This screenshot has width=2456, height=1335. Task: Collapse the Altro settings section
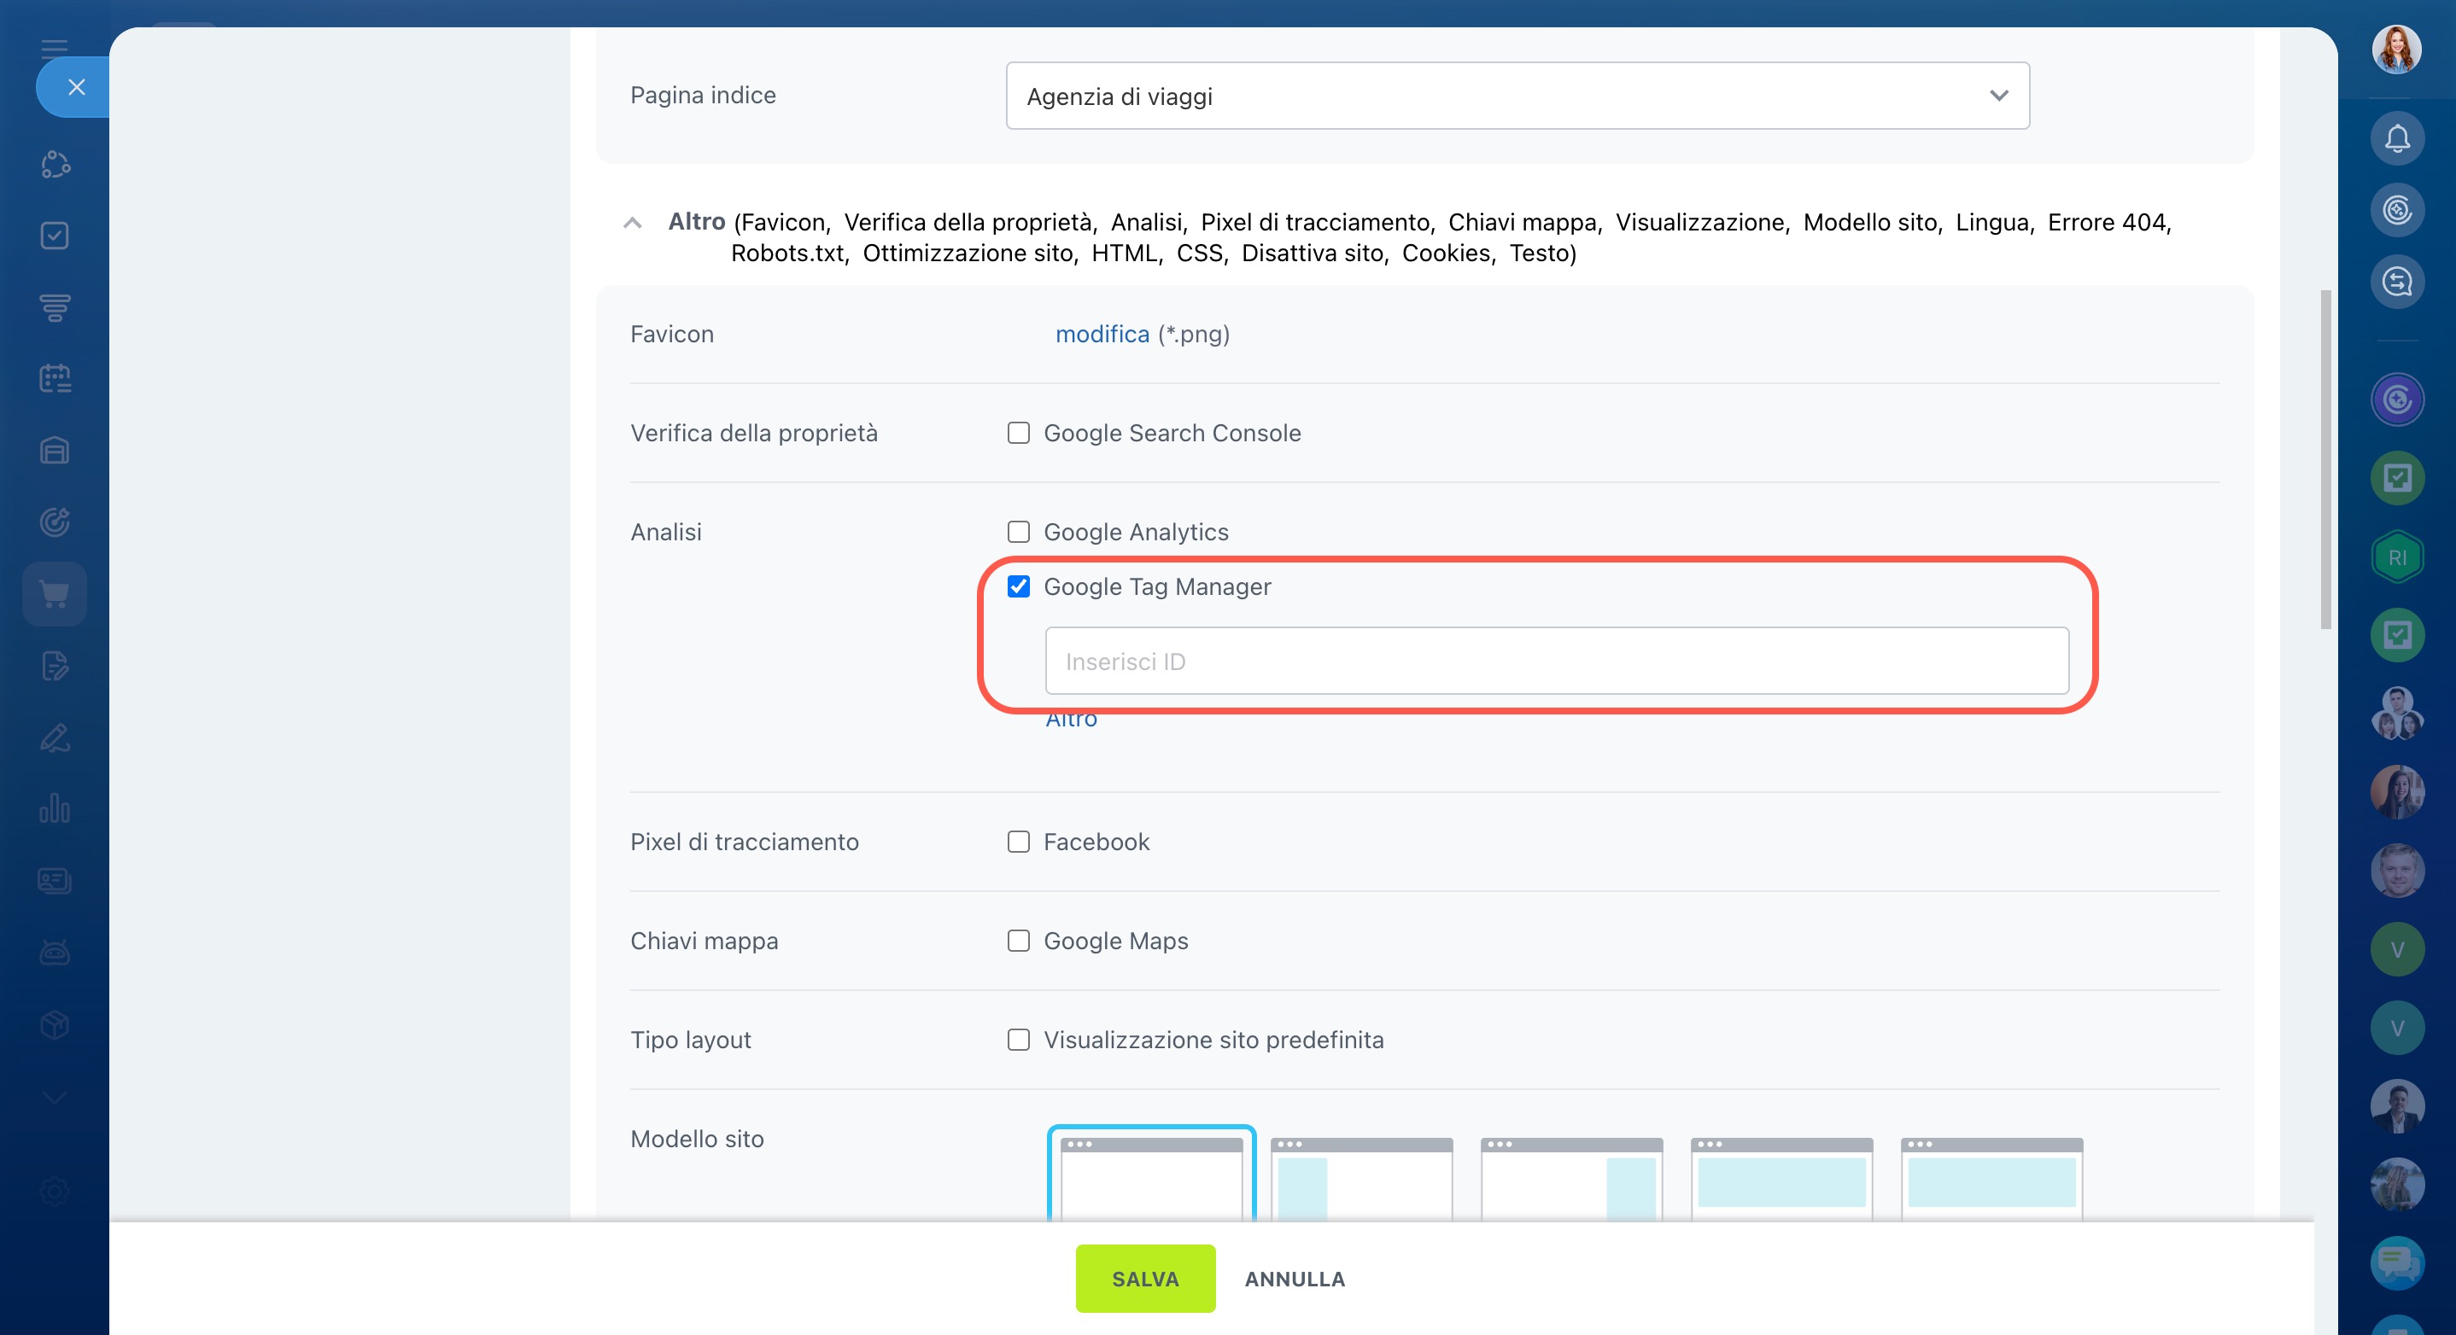pyautogui.click(x=631, y=223)
